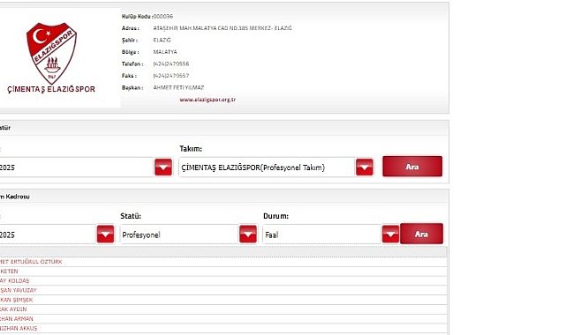Click the red arrow beside the upper 2025 field

tap(163, 167)
